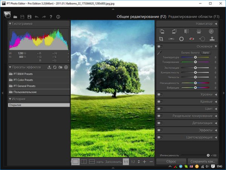Set zoom to 1:1
The width and height of the screenshot is (226, 170).
point(126,162)
